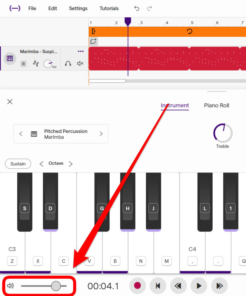Viewport: 246px width, 296px height.
Task: Click the Soundtrap logo icon
Action: pyautogui.click(x=15, y=8)
